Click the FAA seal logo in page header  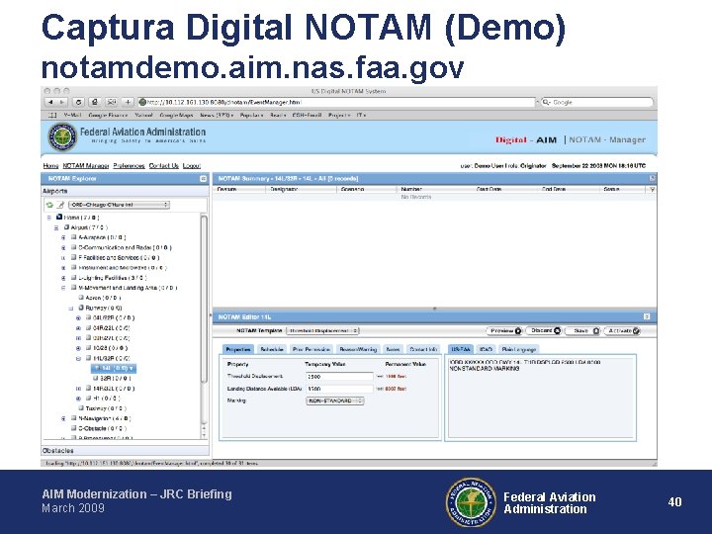click(62, 136)
